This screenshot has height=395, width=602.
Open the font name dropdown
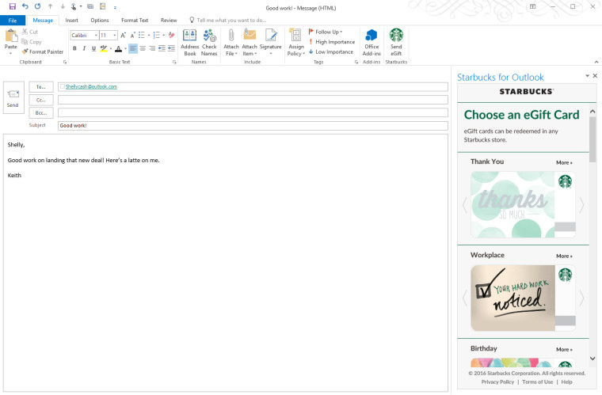pyautogui.click(x=96, y=36)
